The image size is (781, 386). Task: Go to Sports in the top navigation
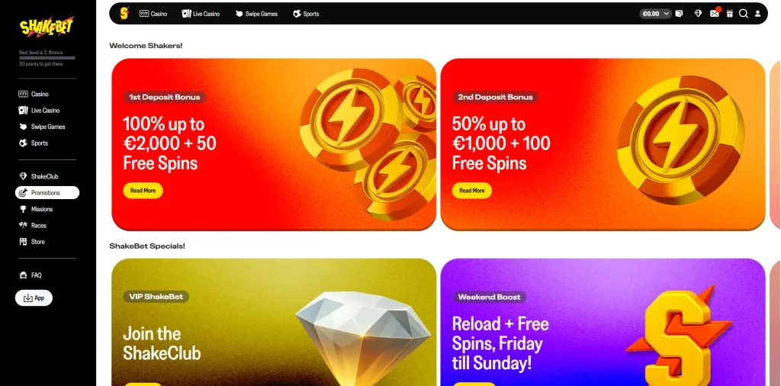306,14
